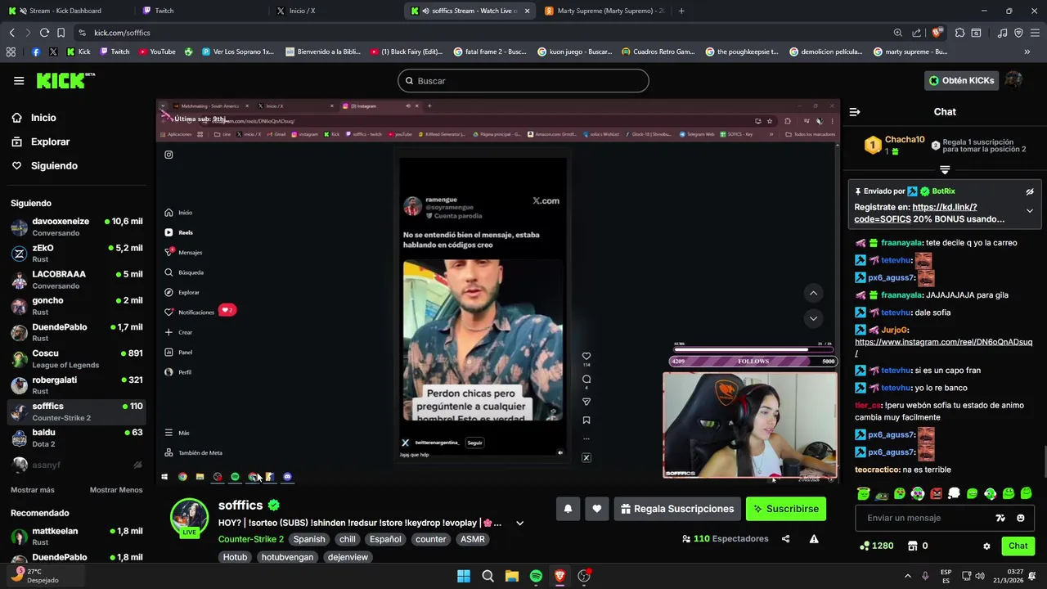Open the YouTube bookmark
The image size is (1047, 589).
pos(157,52)
